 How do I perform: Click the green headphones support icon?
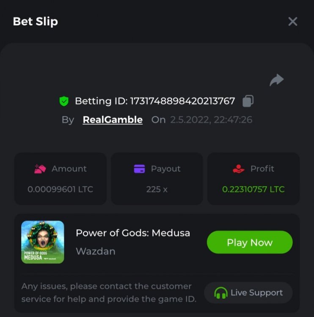coord(220,293)
